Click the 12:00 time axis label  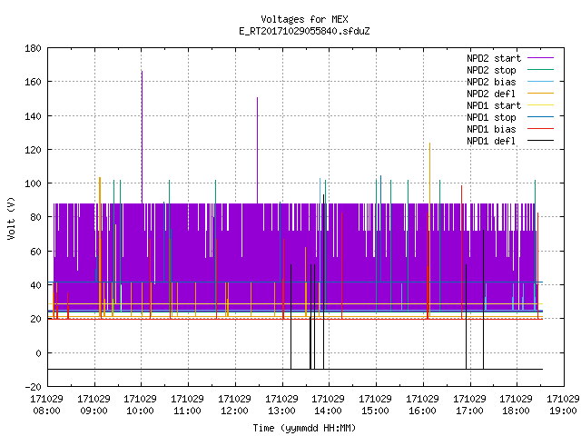[234, 411]
